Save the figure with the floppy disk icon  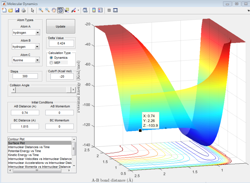17,10
